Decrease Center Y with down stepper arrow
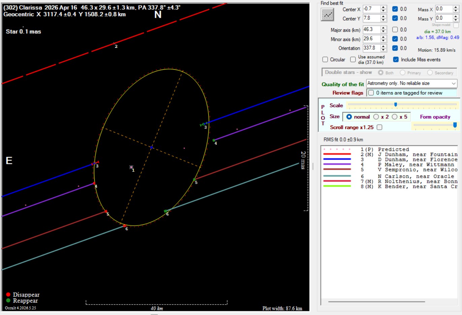Screen dimensions: 462x315 [383, 20]
